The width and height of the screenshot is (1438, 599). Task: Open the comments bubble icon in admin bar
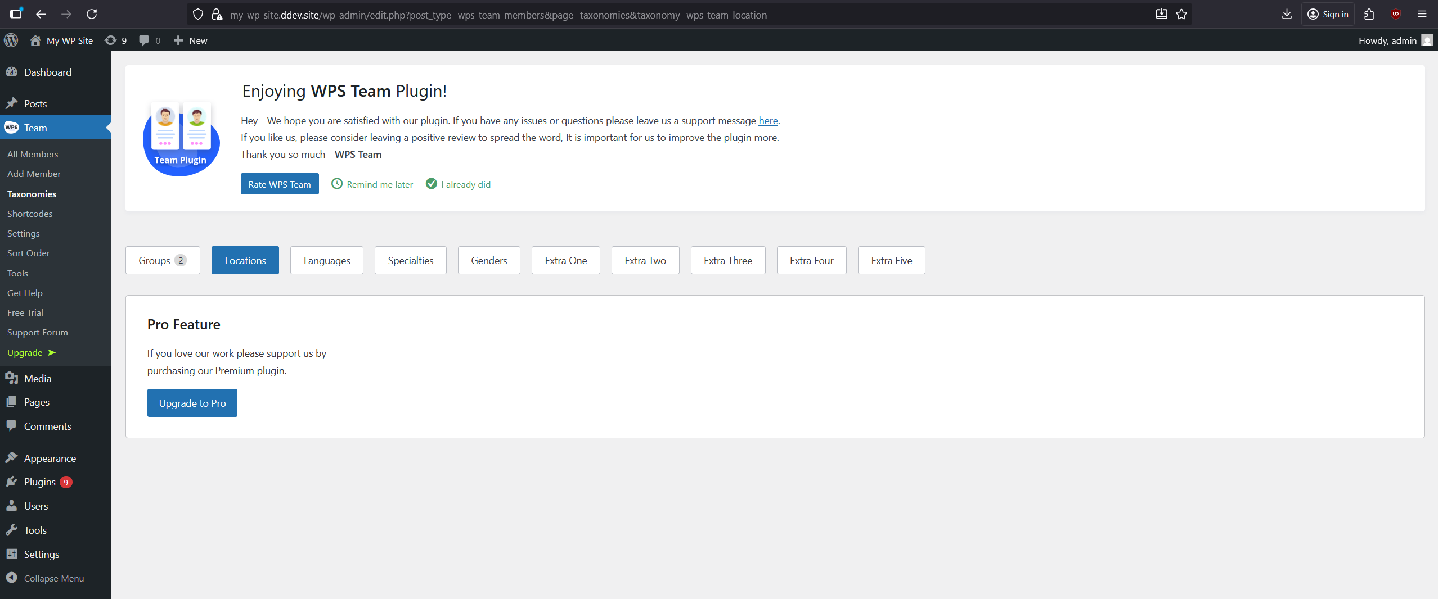(x=149, y=40)
